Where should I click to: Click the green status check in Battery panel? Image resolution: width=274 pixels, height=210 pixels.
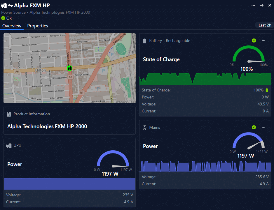click(x=254, y=40)
